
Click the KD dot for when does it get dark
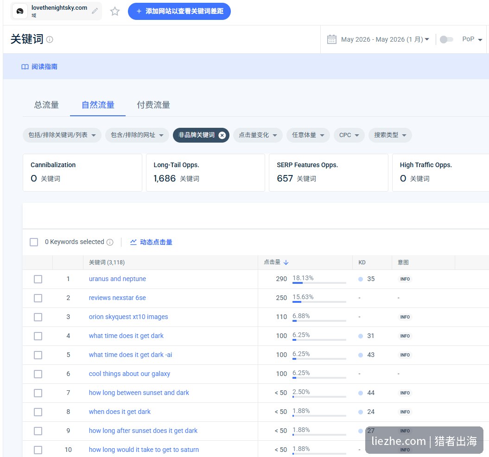coord(361,412)
